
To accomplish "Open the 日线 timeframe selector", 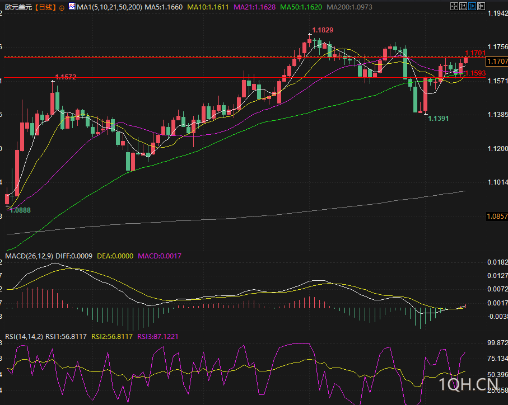I will coord(45,7).
